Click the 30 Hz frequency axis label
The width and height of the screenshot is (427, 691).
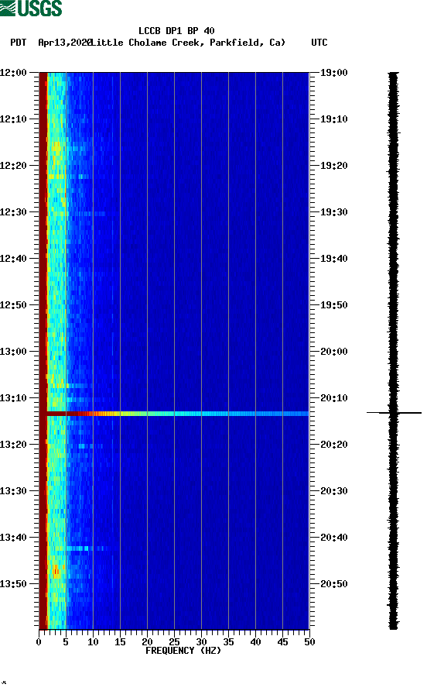coord(201,642)
